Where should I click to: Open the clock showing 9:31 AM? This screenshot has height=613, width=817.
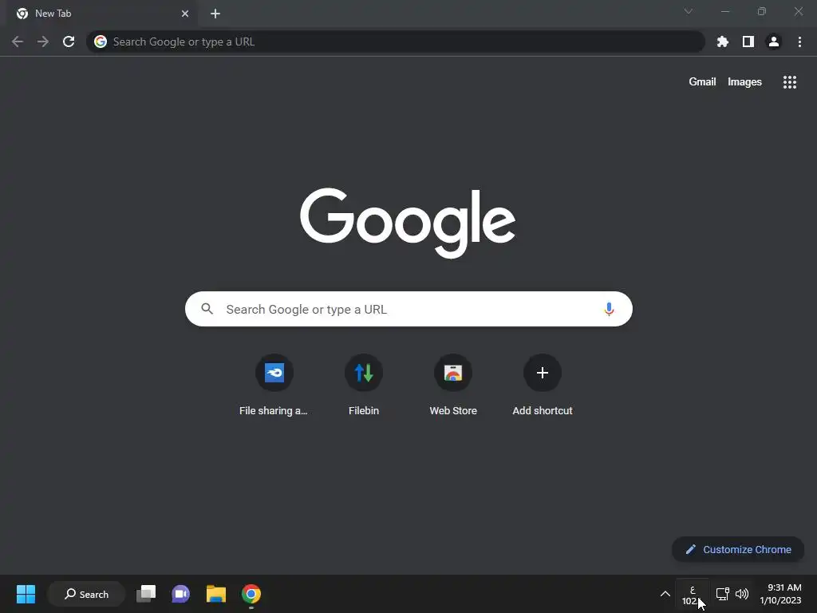click(784, 587)
